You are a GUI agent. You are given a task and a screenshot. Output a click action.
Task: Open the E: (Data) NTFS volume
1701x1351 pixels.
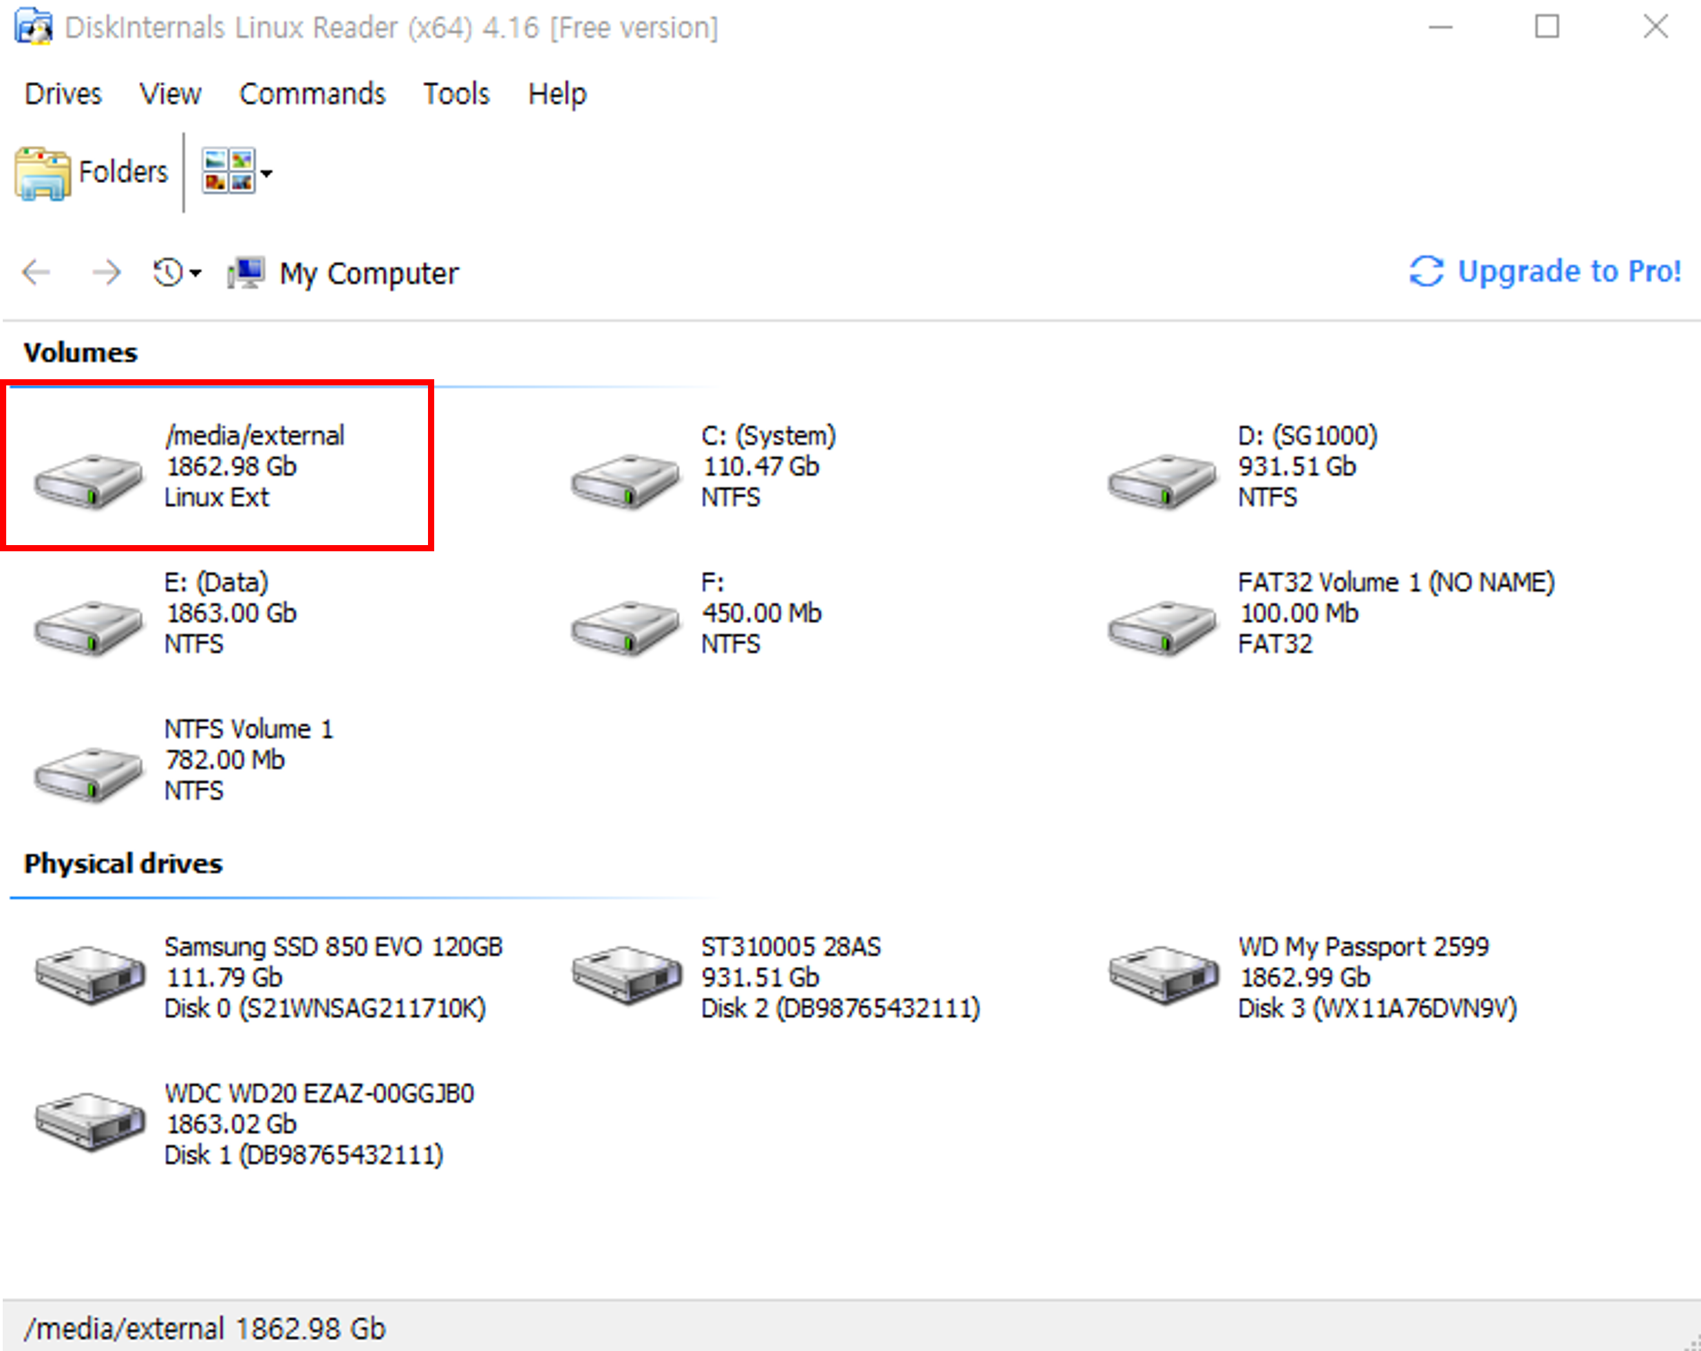[x=88, y=626]
